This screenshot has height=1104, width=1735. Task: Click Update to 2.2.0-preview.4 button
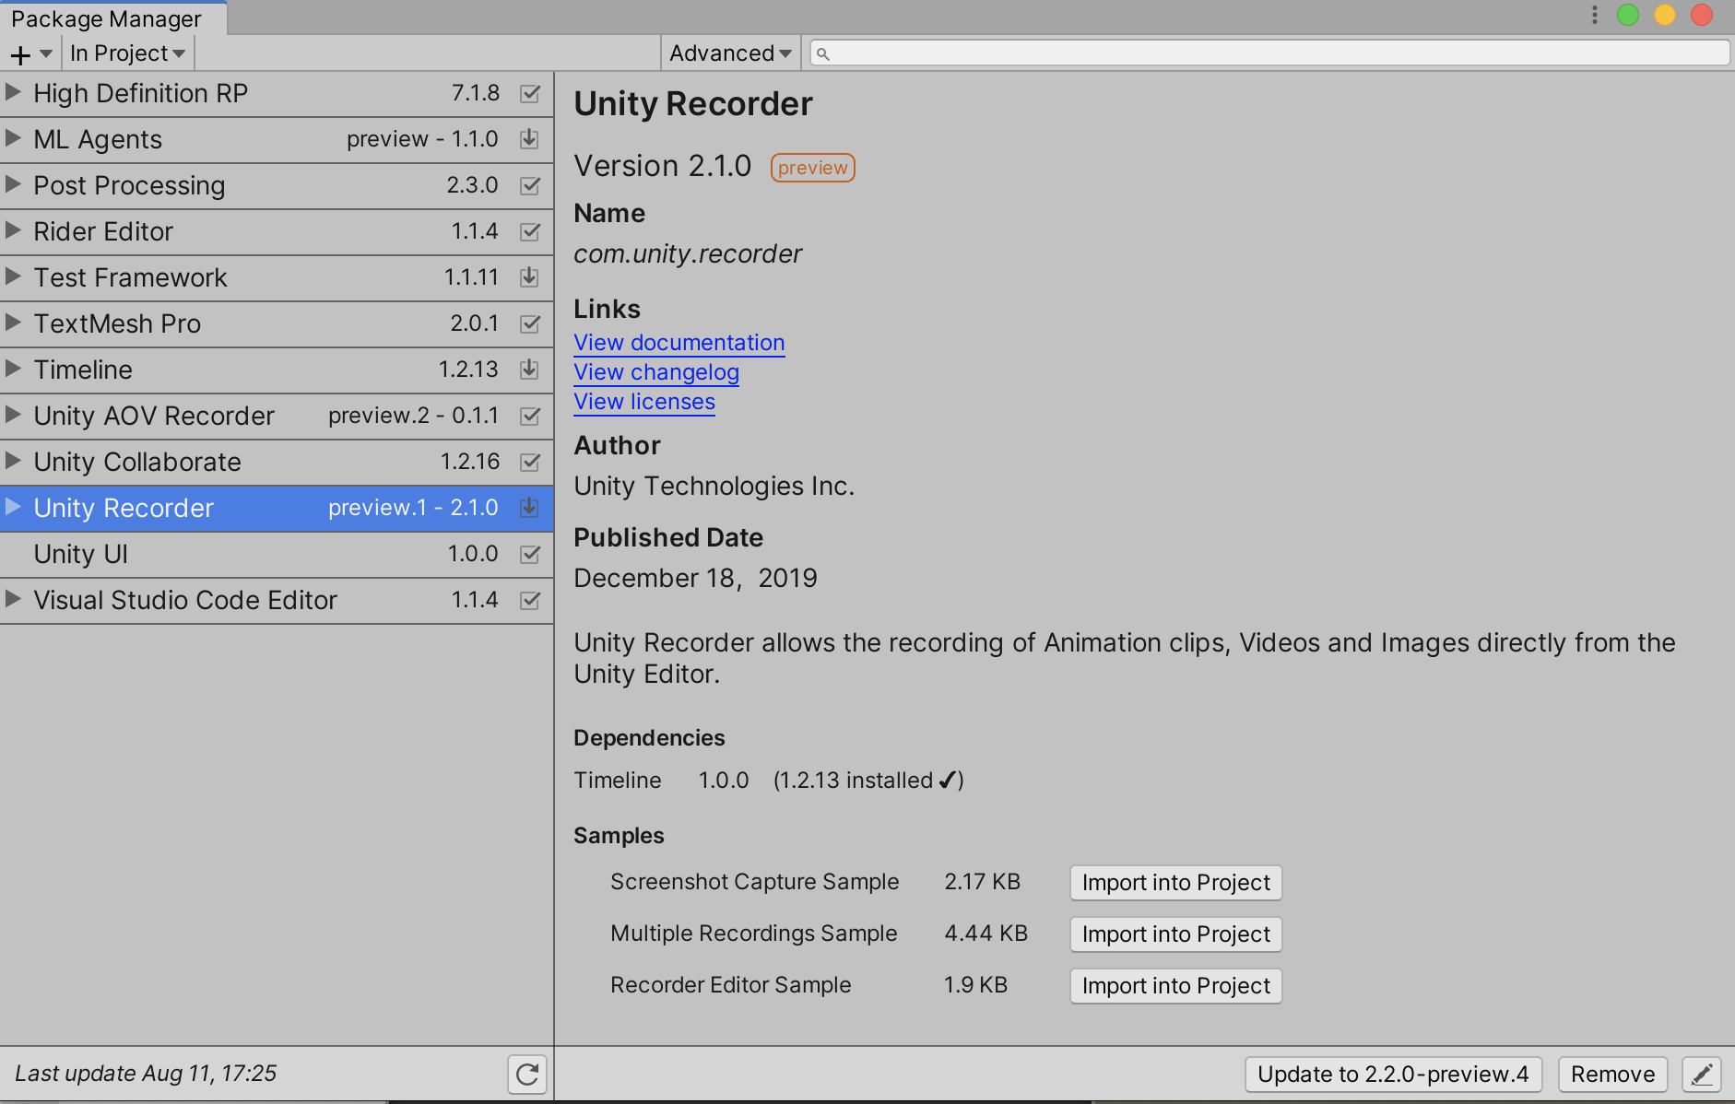[1393, 1075]
